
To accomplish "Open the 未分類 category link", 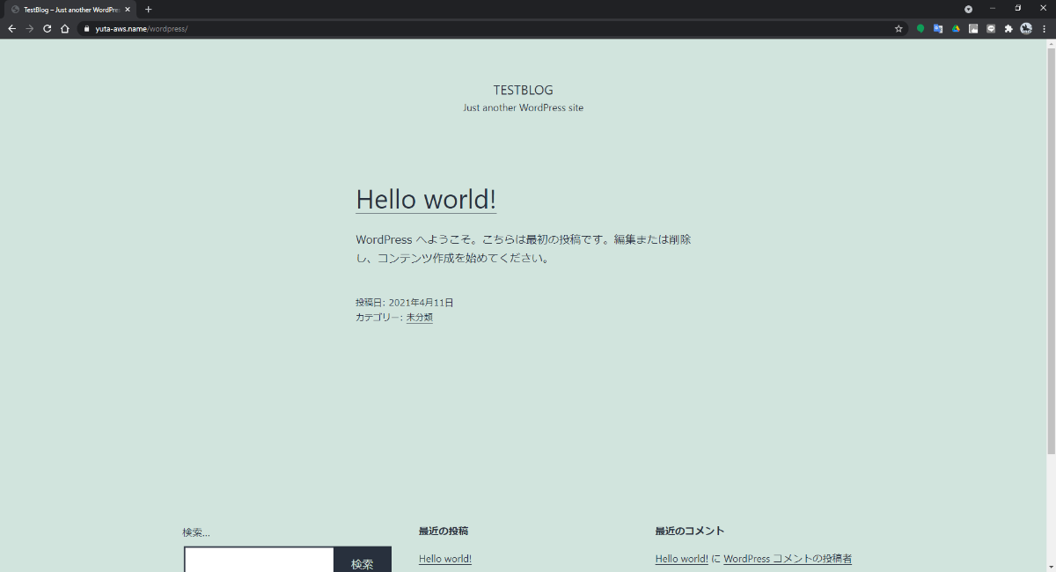I will [x=419, y=318].
